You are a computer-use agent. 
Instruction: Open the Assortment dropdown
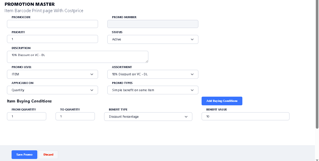(x=153, y=74)
